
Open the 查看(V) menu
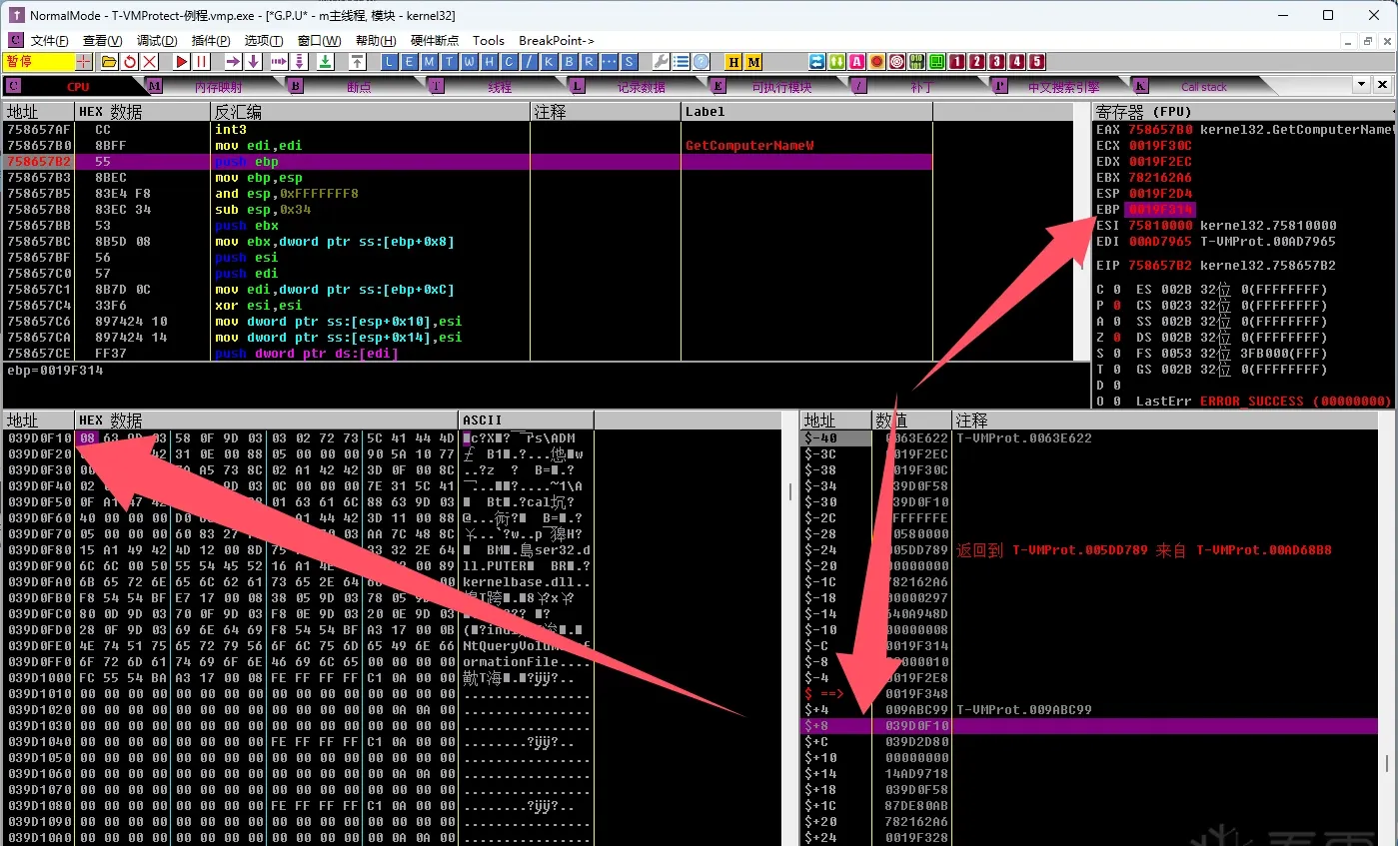[x=102, y=41]
